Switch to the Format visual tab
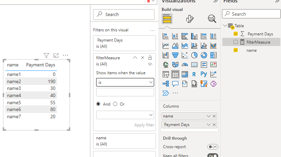 (x=190, y=19)
